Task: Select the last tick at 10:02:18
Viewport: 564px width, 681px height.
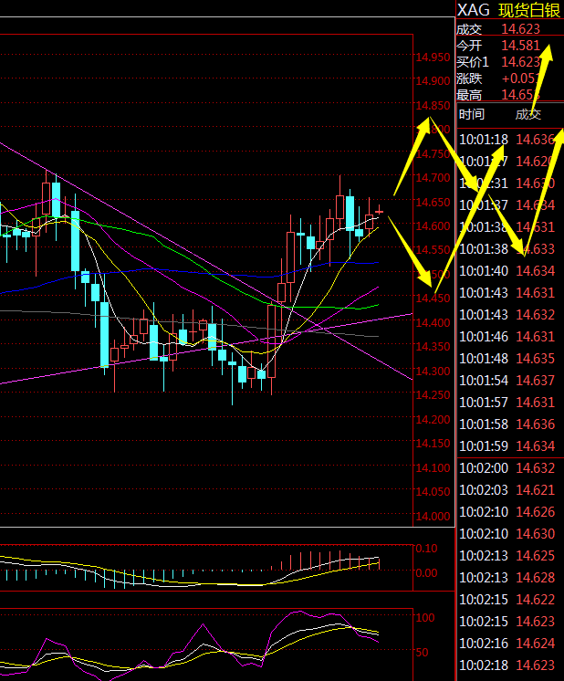Action: tap(507, 665)
